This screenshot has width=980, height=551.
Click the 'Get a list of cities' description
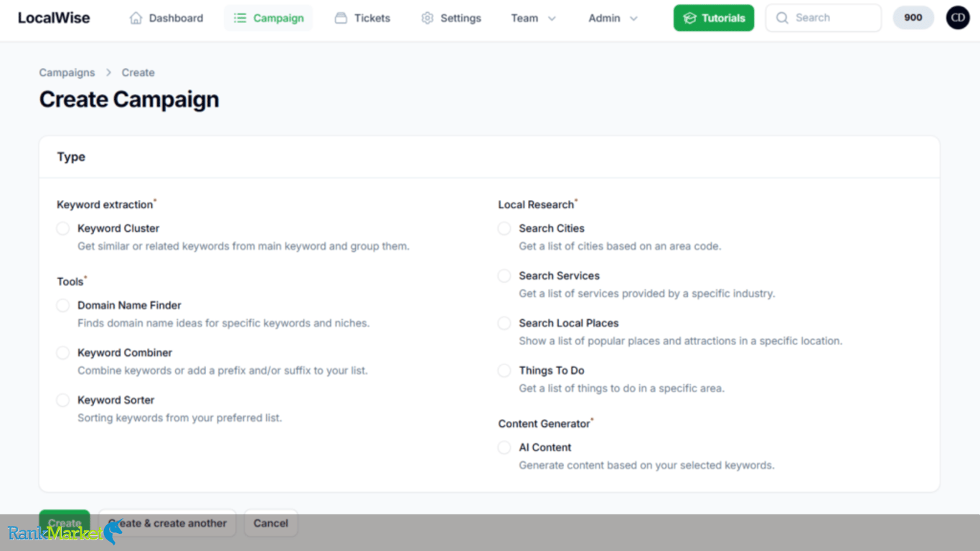pyautogui.click(x=620, y=246)
